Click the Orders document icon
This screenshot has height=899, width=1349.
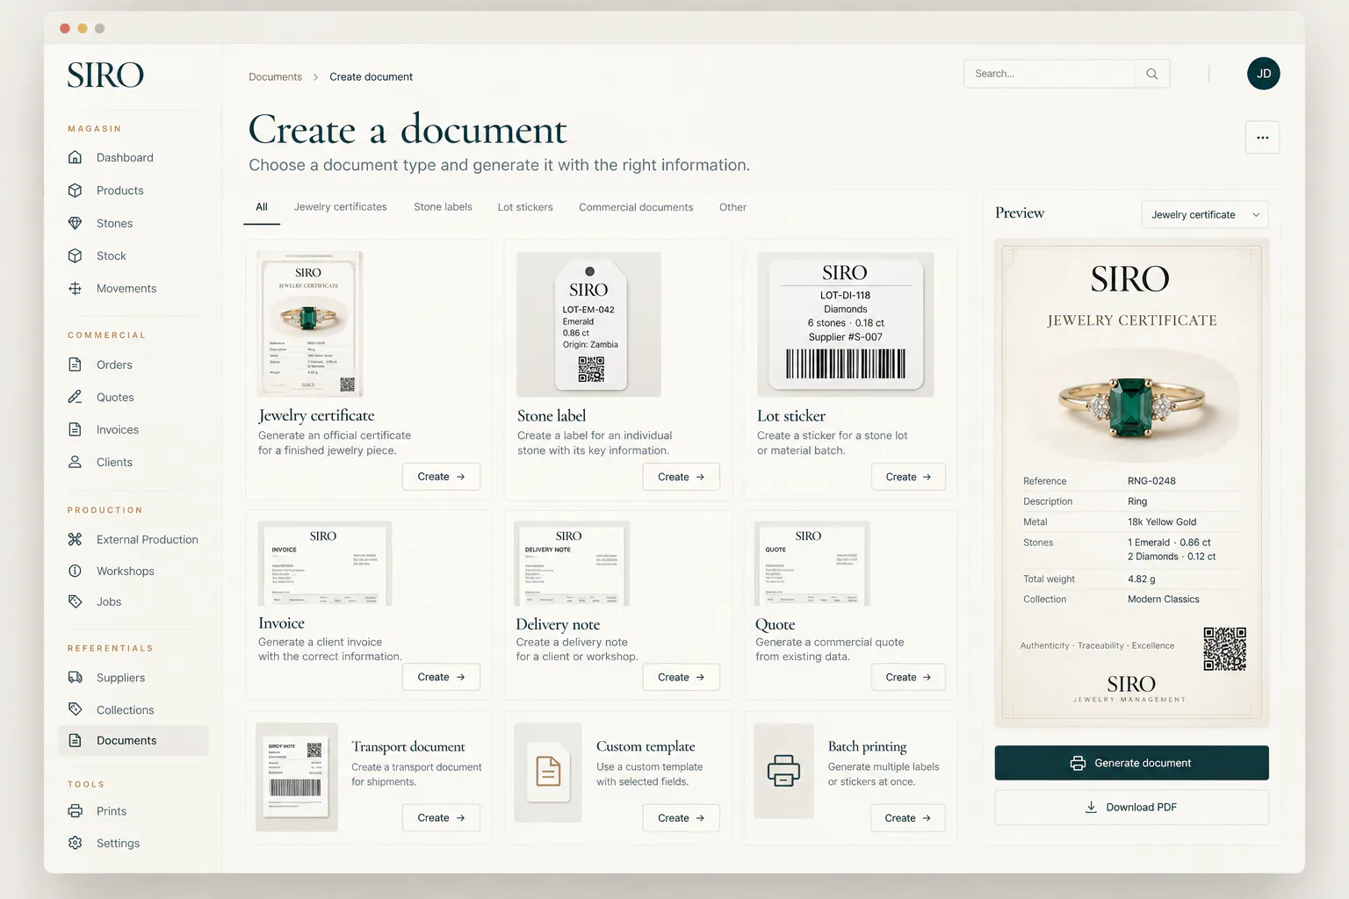tap(76, 364)
